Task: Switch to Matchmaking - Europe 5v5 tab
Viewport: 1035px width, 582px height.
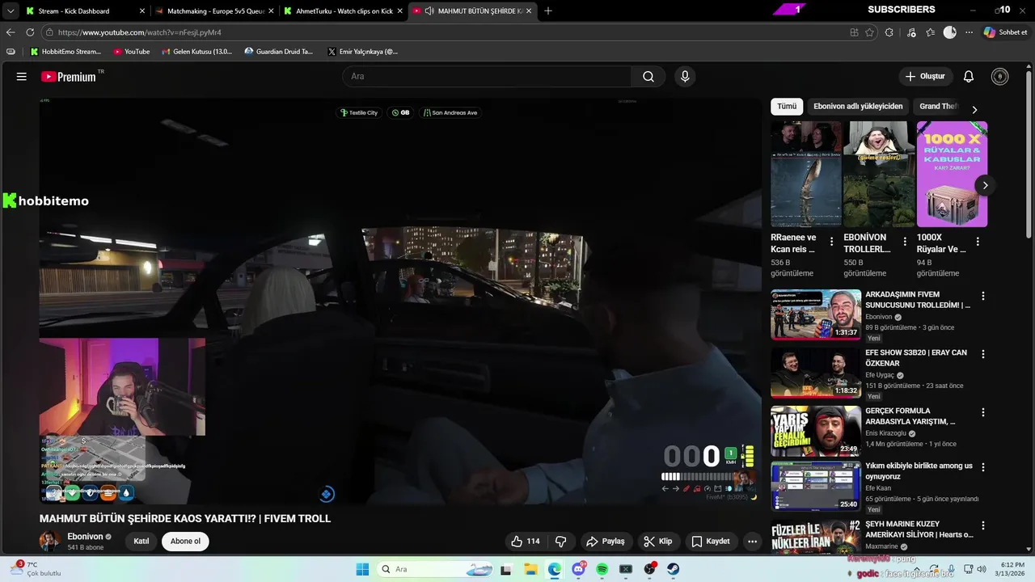Action: [214, 11]
